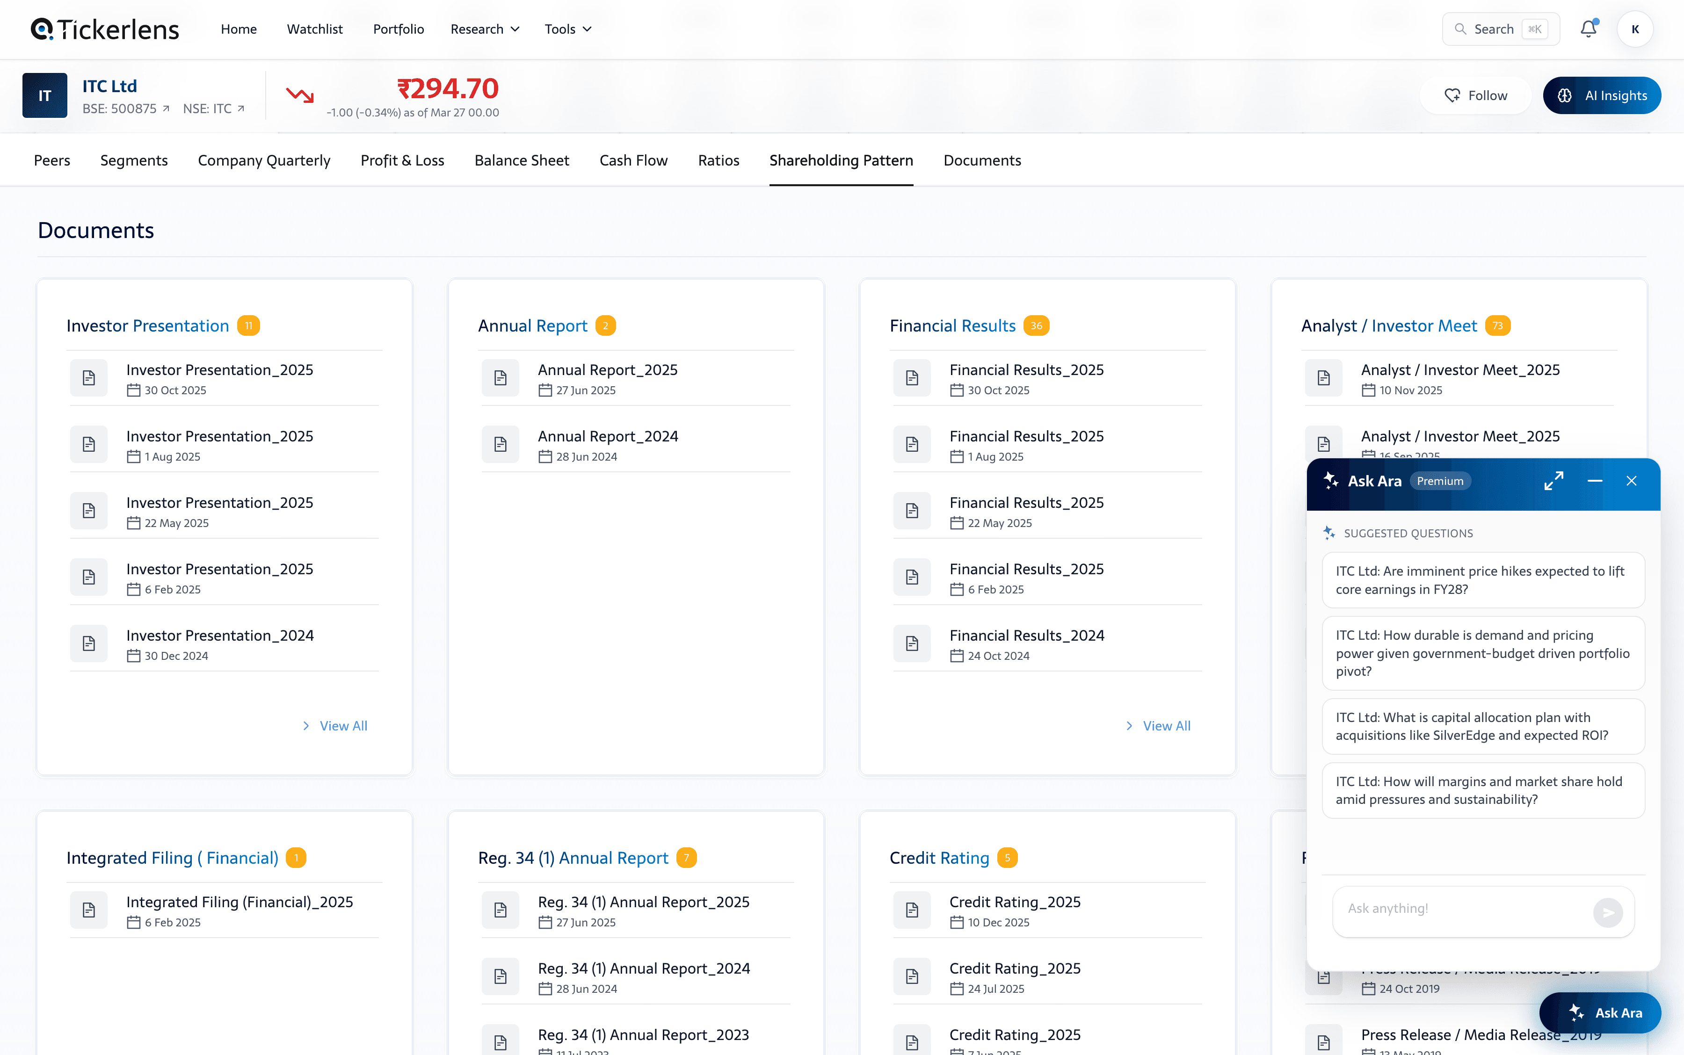Open the Shareholding Pattern tab
Image resolution: width=1684 pixels, height=1055 pixels.
[x=841, y=160]
